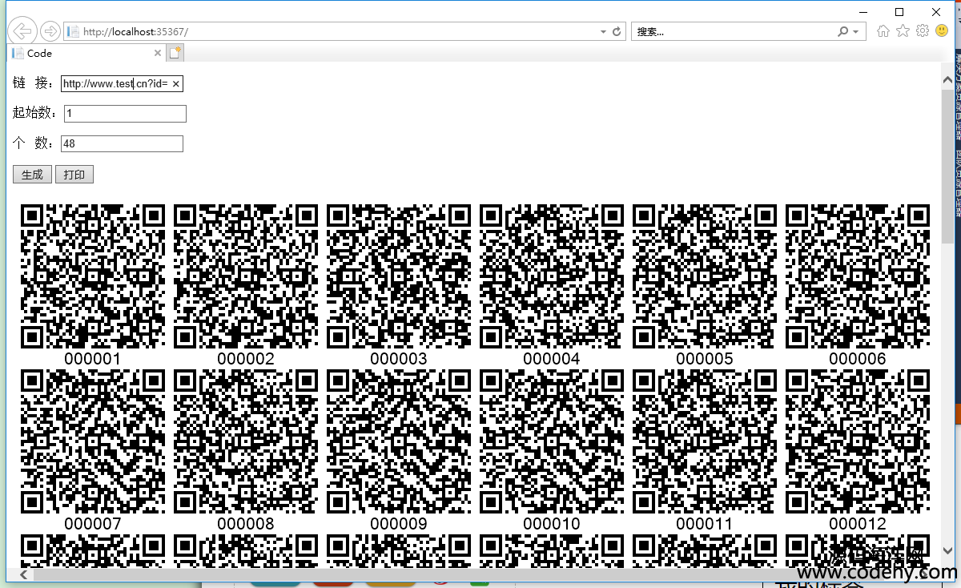The height and width of the screenshot is (588, 961).
Task: Click QR code labeled 000005
Action: [x=704, y=276]
